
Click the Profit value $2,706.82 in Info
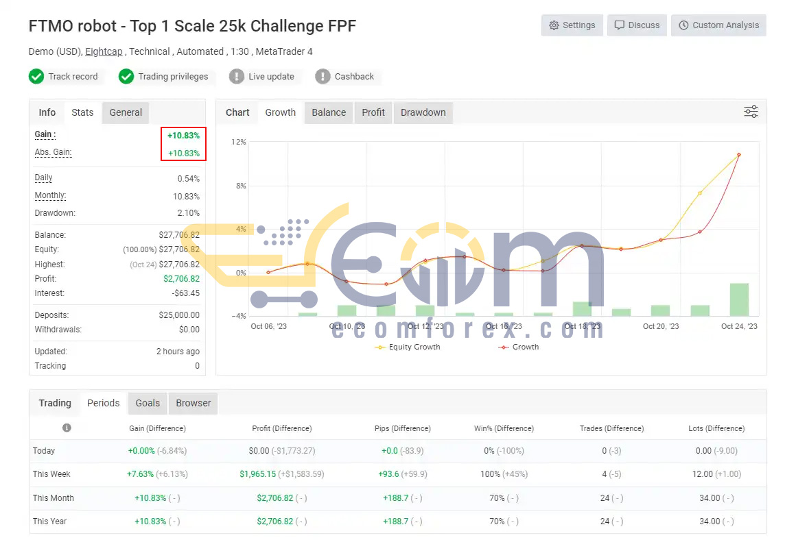tap(181, 279)
